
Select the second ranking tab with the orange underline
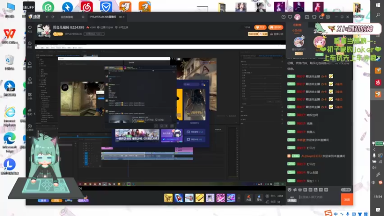point(297,31)
